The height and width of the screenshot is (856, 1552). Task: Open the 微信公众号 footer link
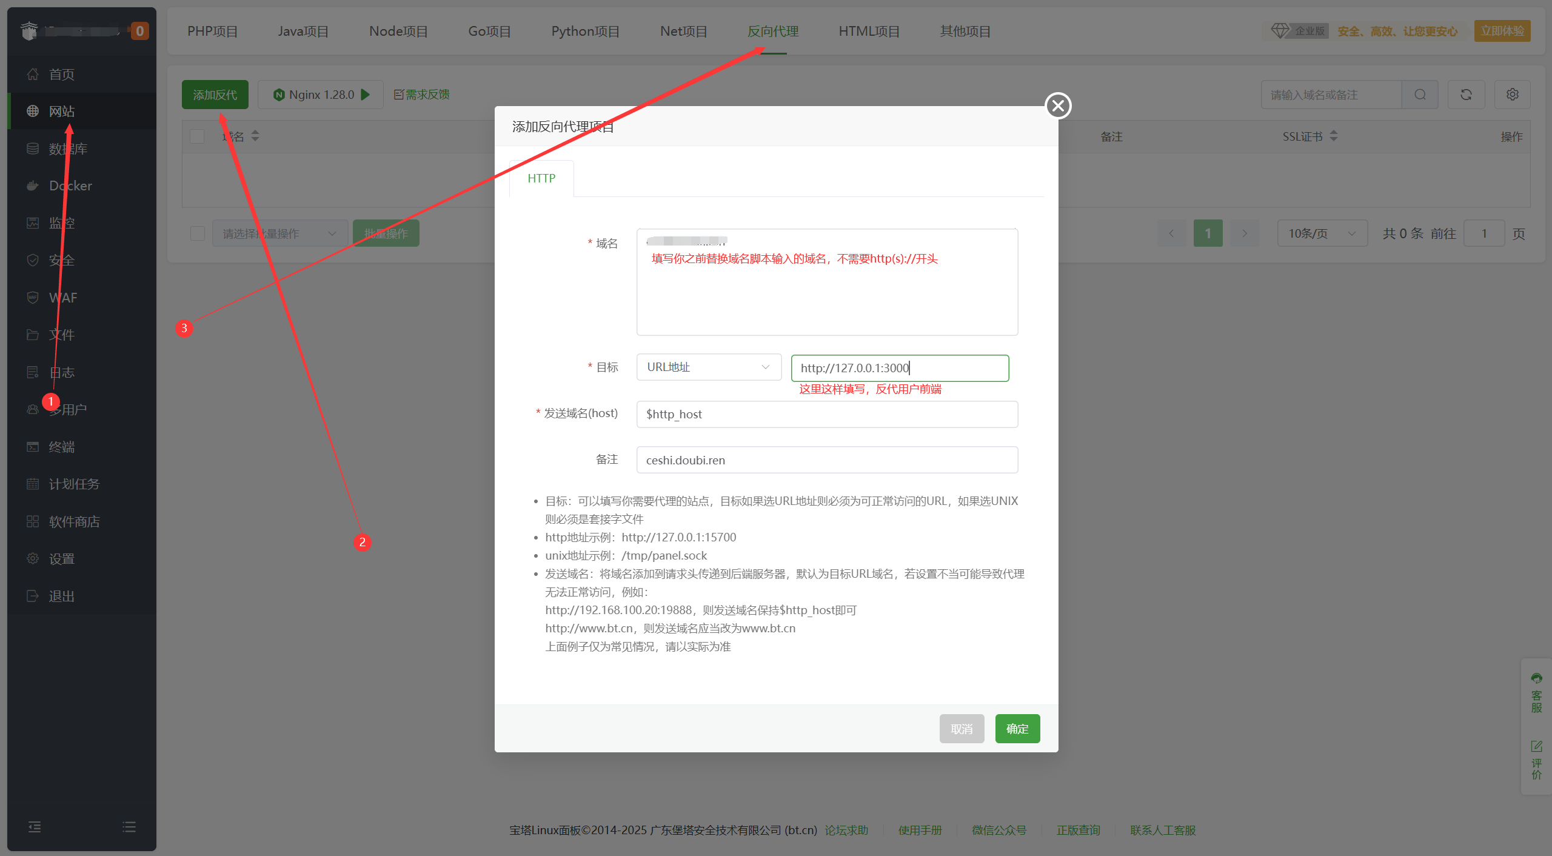pyautogui.click(x=999, y=830)
